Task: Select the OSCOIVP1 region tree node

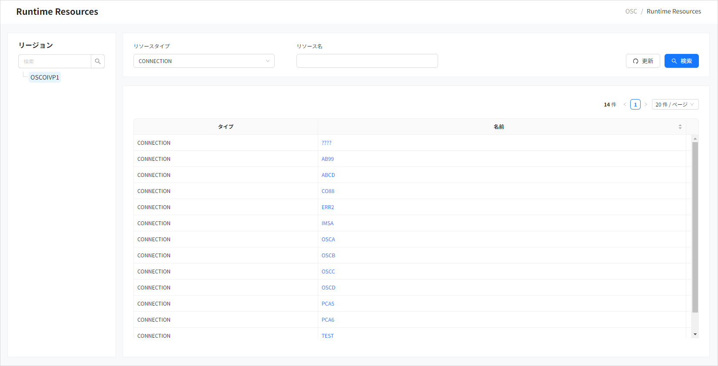Action: click(44, 77)
